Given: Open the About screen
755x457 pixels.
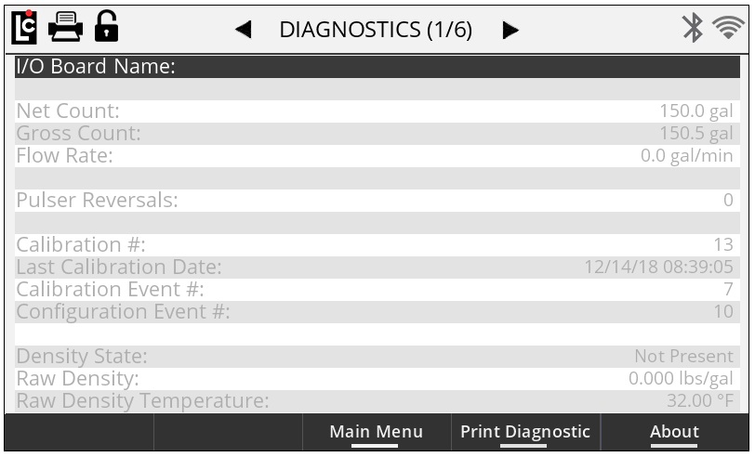Looking at the screenshot, I should (x=674, y=432).
